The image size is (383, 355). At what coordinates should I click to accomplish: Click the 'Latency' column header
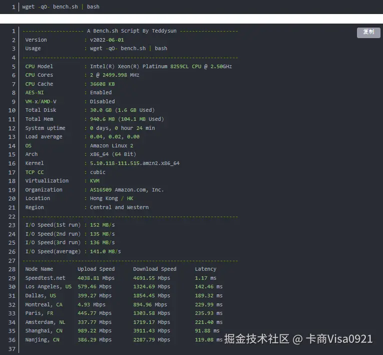coord(206,269)
